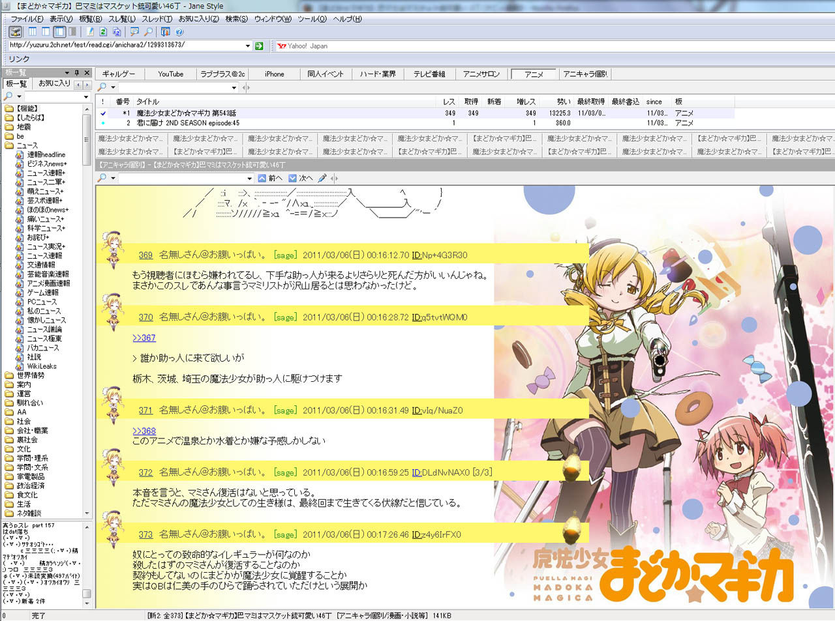Click the refresh all tabs icon
Image resolution: width=835 pixels, height=621 pixels.
(116, 31)
